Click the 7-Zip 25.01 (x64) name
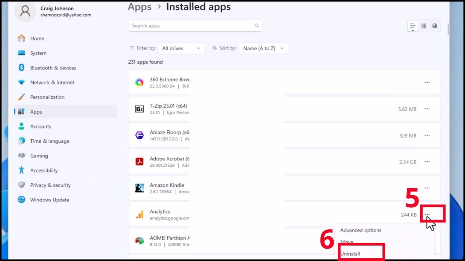Viewport: 465px width, 261px height. point(169,106)
